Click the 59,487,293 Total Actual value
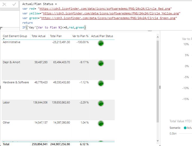 tap(41, 62)
